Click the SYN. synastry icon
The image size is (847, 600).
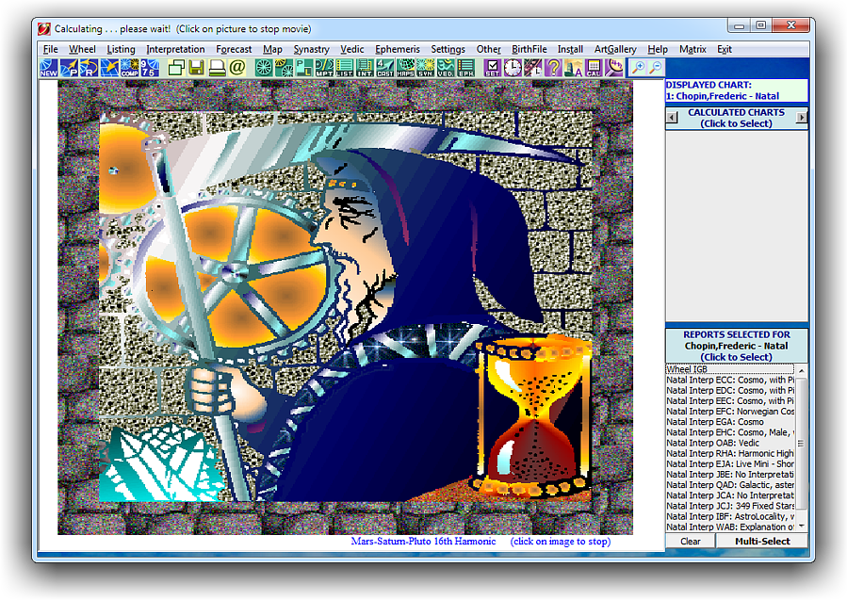tap(426, 68)
